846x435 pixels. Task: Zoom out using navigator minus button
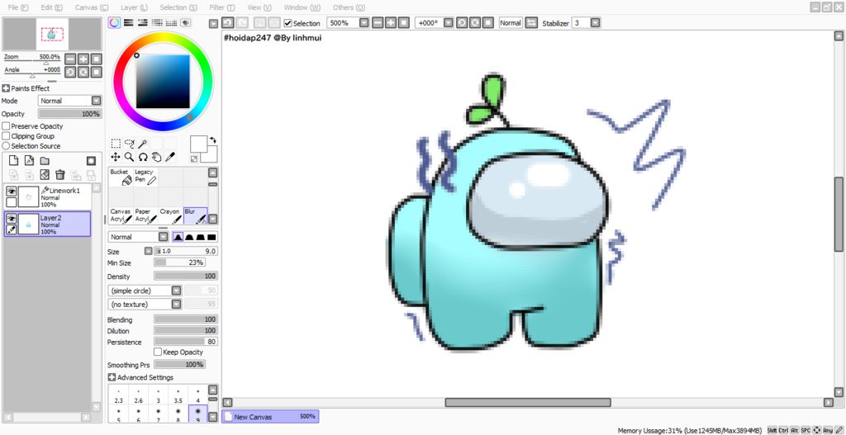pyautogui.click(x=71, y=59)
